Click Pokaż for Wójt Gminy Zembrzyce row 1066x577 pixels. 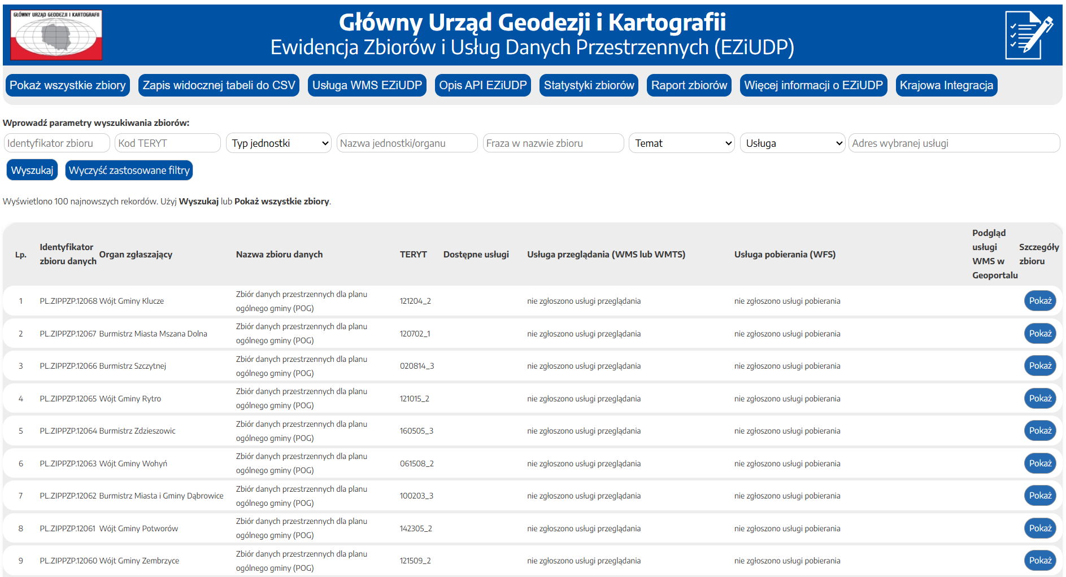click(x=1040, y=561)
